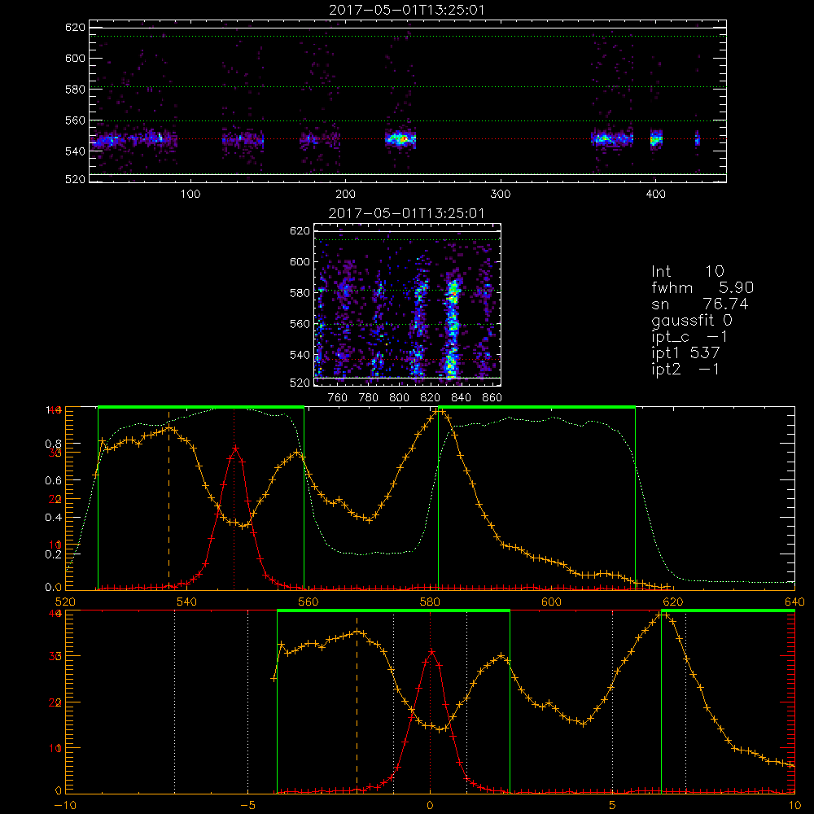Select the 'Int 10' readout

(687, 271)
